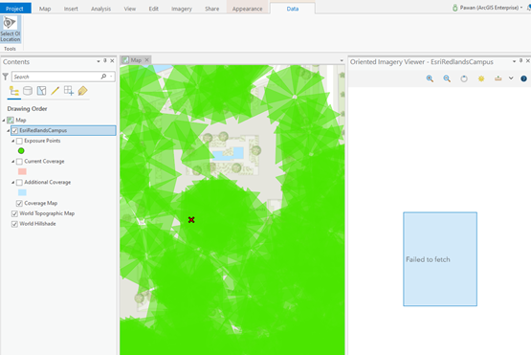Open the Imagery ribbon tab
Viewport: 531px width, 355px height.
(x=182, y=9)
